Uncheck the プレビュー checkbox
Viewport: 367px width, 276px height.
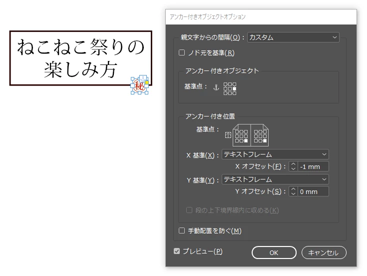[177, 251]
